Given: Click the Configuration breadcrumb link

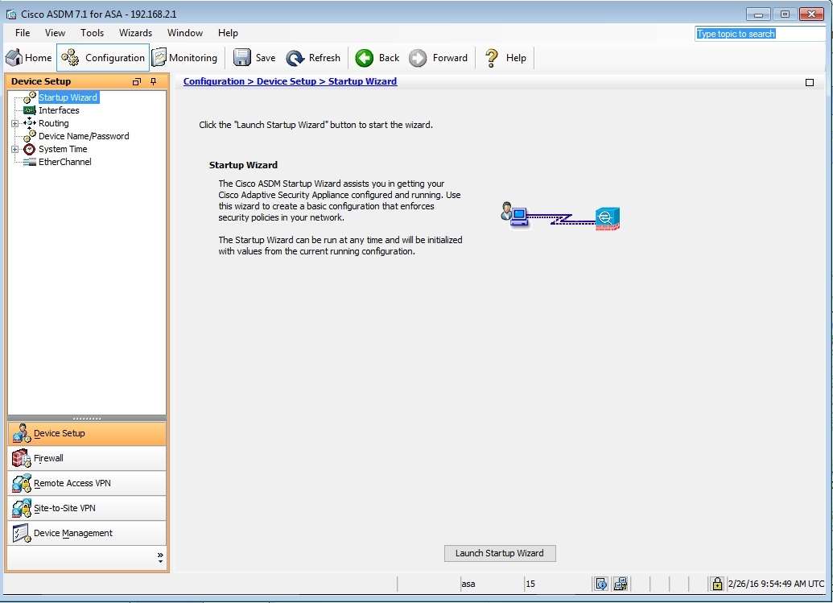Looking at the screenshot, I should click(x=213, y=81).
